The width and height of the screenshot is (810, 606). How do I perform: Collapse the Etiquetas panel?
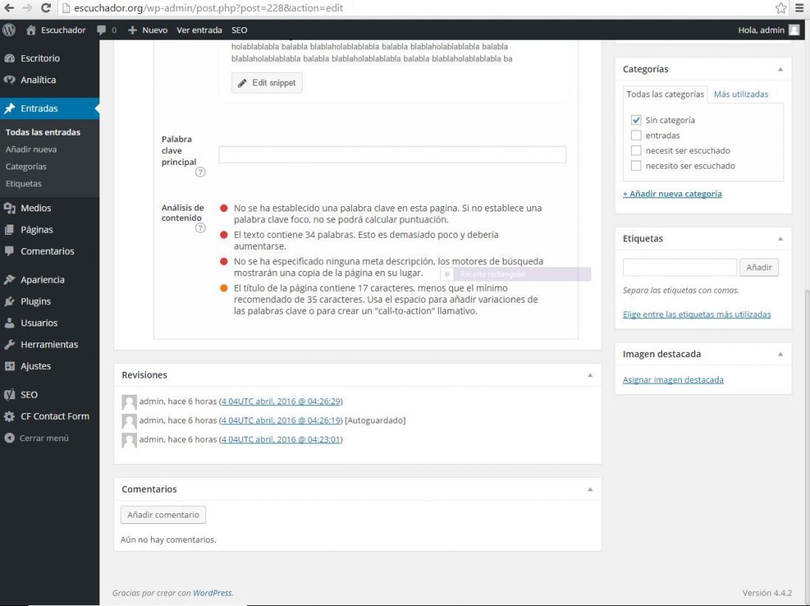tap(780, 239)
